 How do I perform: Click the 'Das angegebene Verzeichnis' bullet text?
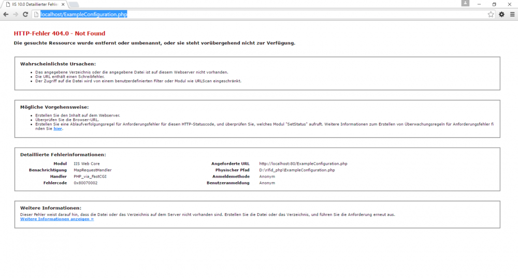tap(132, 72)
